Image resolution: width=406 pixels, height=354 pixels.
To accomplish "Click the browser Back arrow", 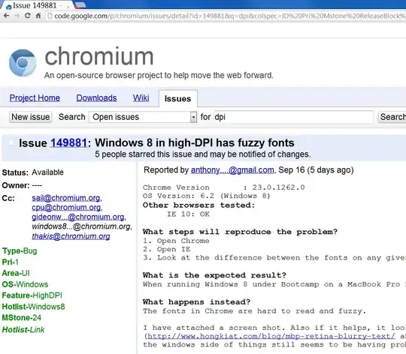I will (7, 16).
